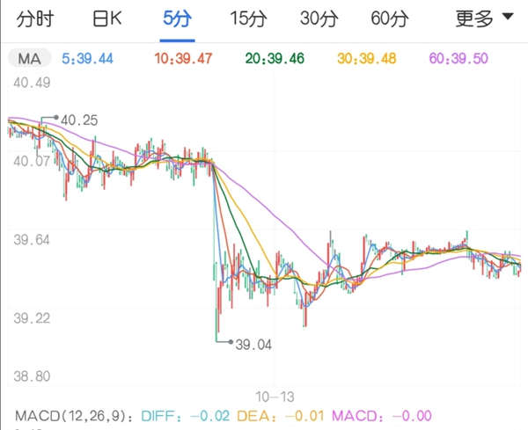Screen dimensions: 528x430
Task: Select the DEA: -0.01 value
Action: 281,416
